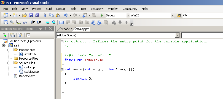Image resolution: width=223 pixels, height=99 pixels.
Task: Collapse the main function outlining
Action: pos(62,69)
